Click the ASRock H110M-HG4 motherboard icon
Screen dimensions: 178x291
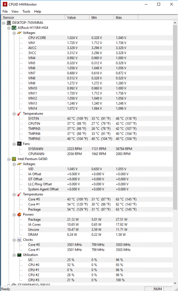tap(14, 28)
